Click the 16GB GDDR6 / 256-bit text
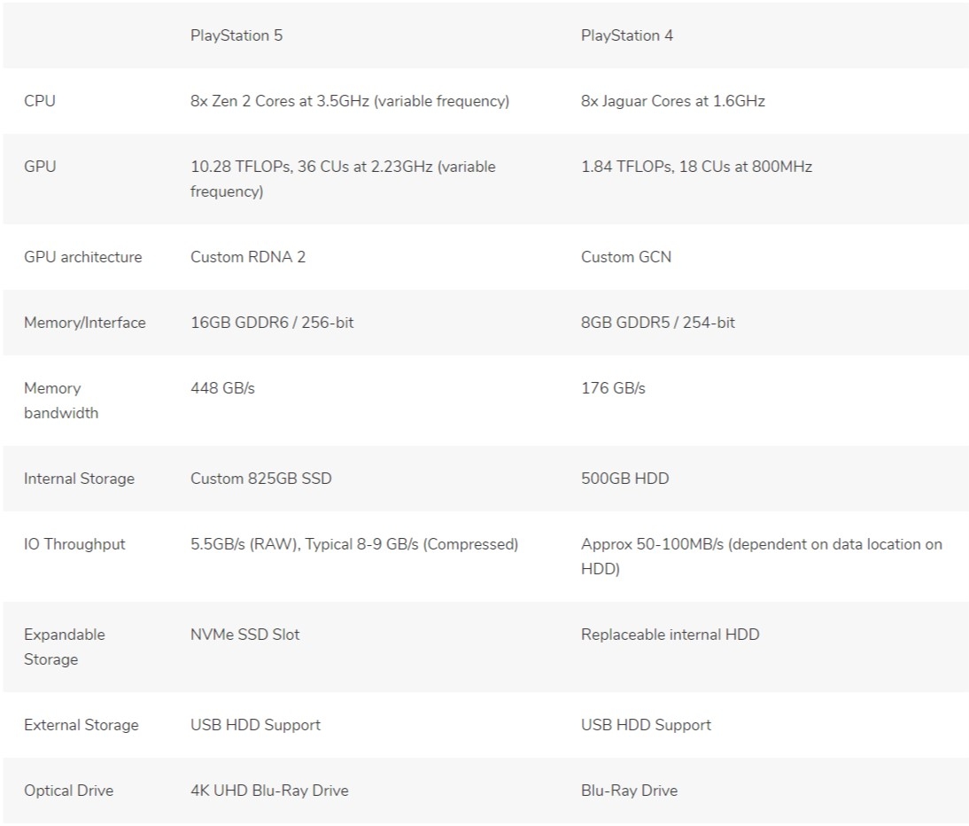Screen dimensions: 969x826 pyautogui.click(x=271, y=323)
